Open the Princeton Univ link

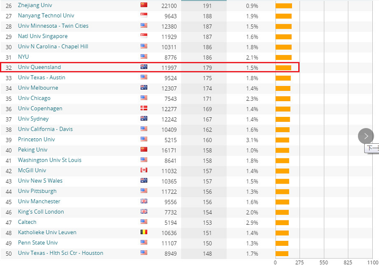tap(36, 139)
